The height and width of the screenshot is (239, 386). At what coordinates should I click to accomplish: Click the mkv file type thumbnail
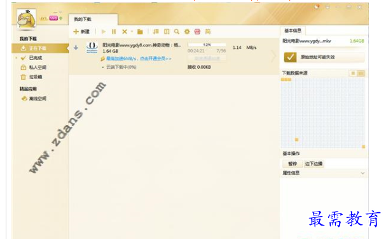tap(92, 47)
